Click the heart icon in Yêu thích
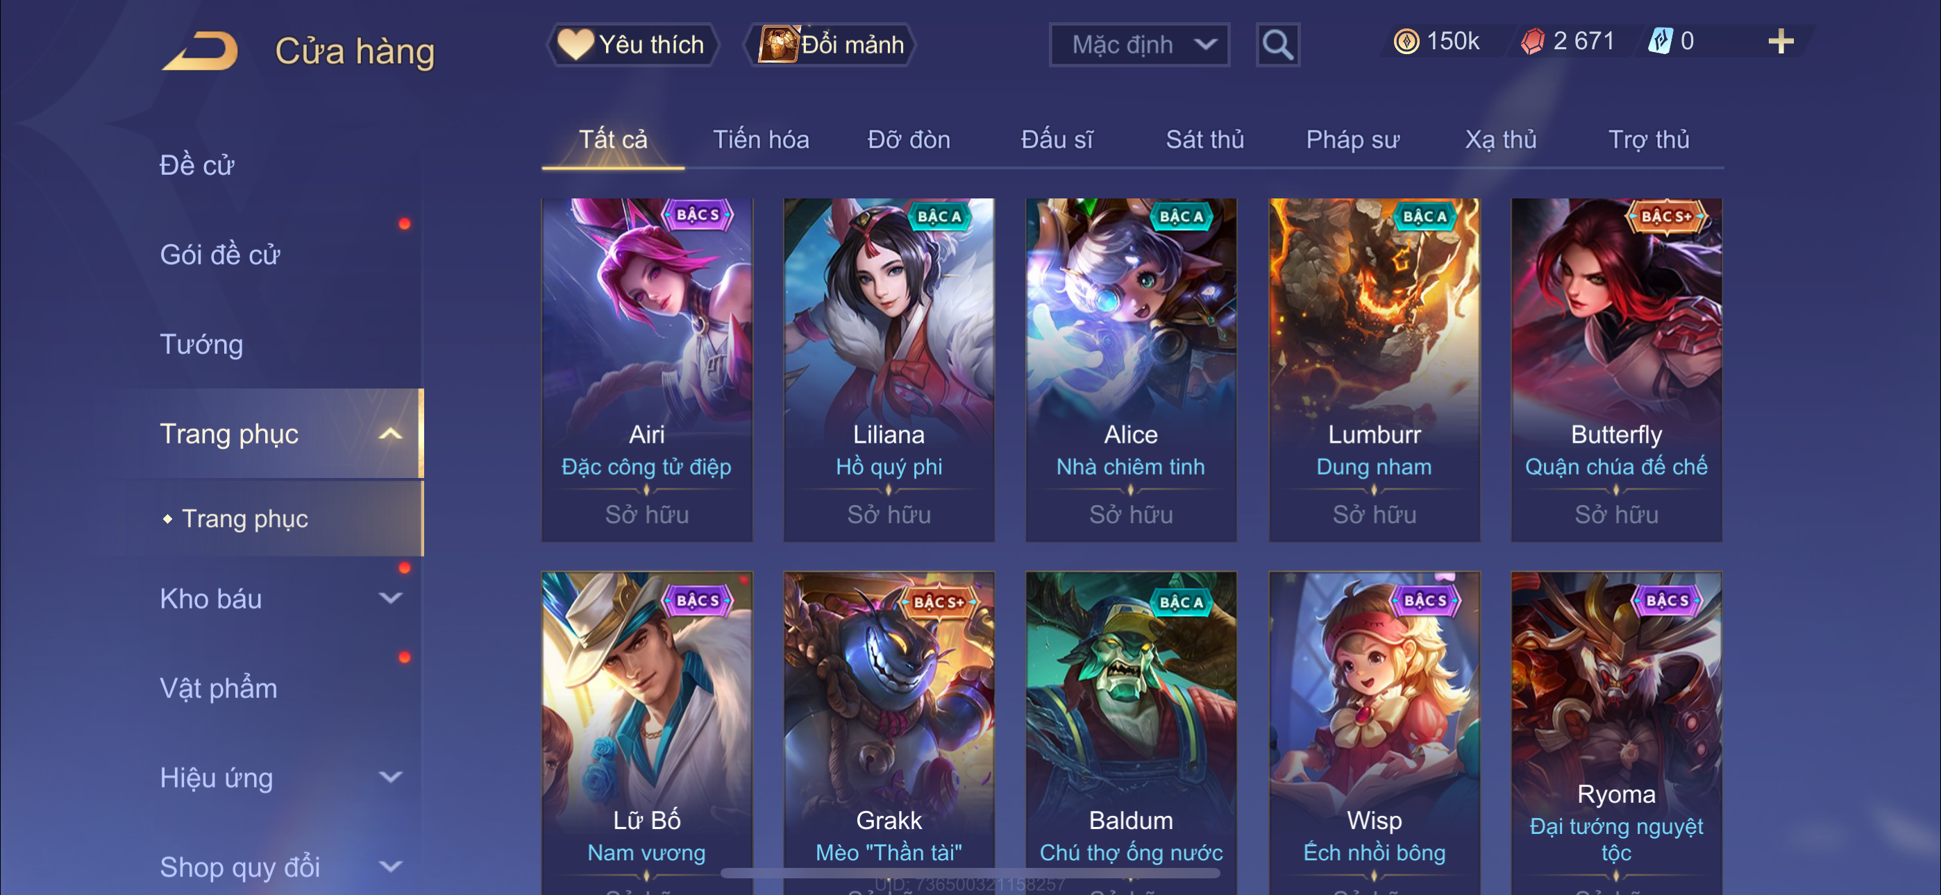This screenshot has width=1941, height=895. tap(575, 44)
